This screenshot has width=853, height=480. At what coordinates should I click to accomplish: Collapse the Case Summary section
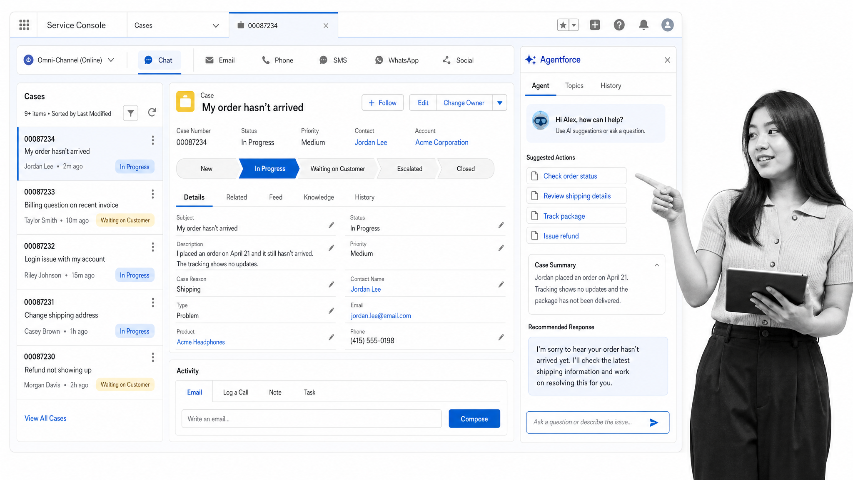click(x=657, y=265)
